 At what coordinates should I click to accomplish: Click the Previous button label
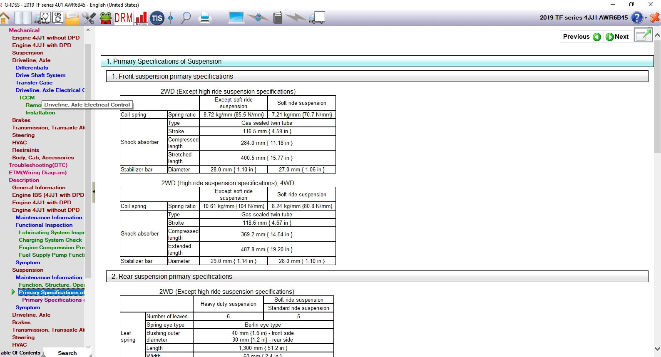click(576, 37)
